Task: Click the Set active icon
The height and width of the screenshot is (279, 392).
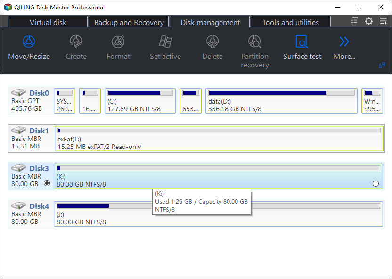Action: [165, 41]
